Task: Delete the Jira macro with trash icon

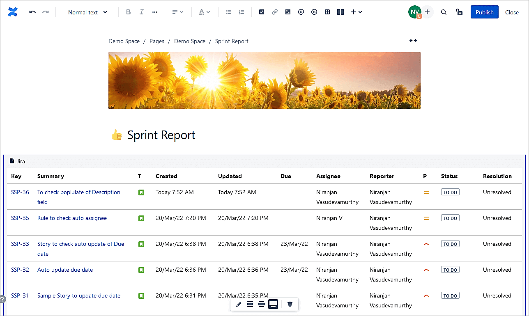Action: (x=290, y=304)
